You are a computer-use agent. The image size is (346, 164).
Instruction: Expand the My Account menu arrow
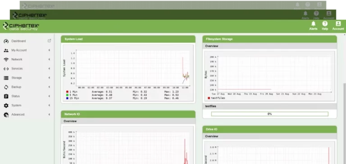49,50
